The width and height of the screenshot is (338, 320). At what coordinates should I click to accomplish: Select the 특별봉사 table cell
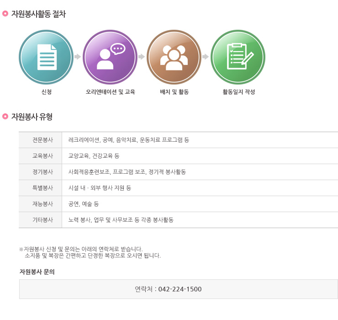pyautogui.click(x=40, y=188)
